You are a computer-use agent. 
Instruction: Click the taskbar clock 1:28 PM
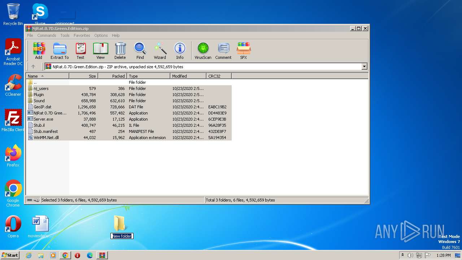pos(443,255)
